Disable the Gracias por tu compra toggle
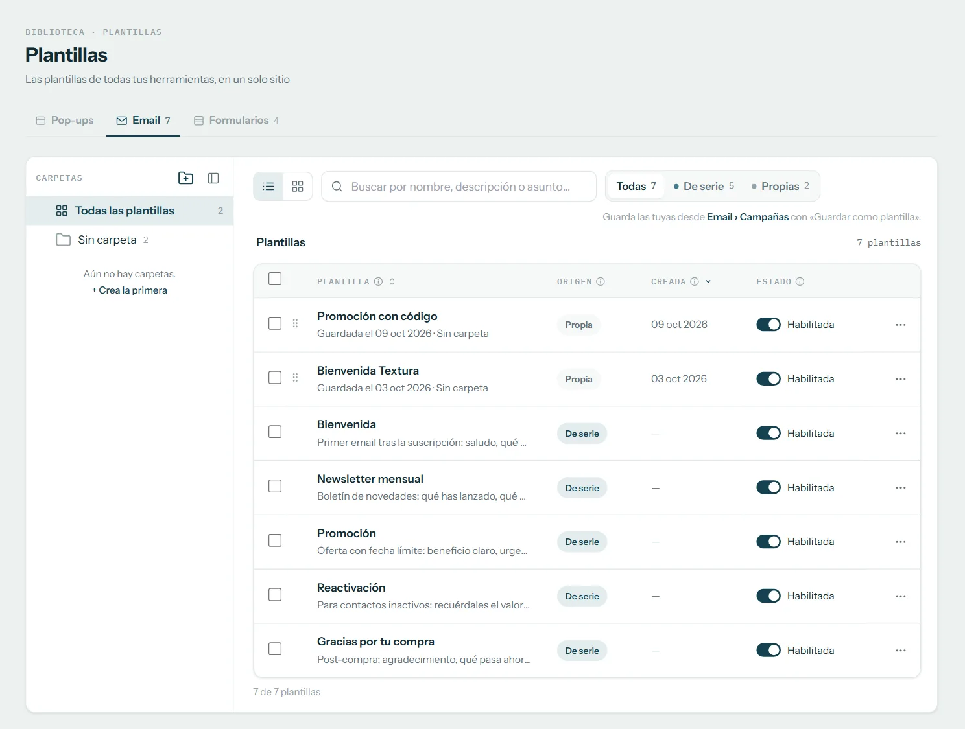 click(768, 651)
